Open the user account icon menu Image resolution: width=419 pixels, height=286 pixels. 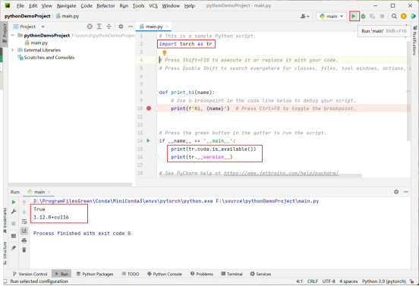tap(304, 16)
